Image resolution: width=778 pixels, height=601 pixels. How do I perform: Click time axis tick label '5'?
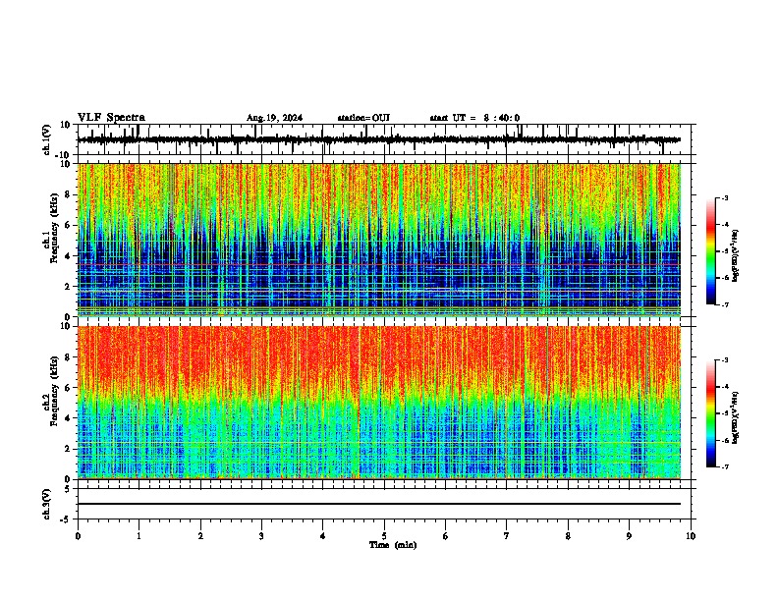click(384, 536)
